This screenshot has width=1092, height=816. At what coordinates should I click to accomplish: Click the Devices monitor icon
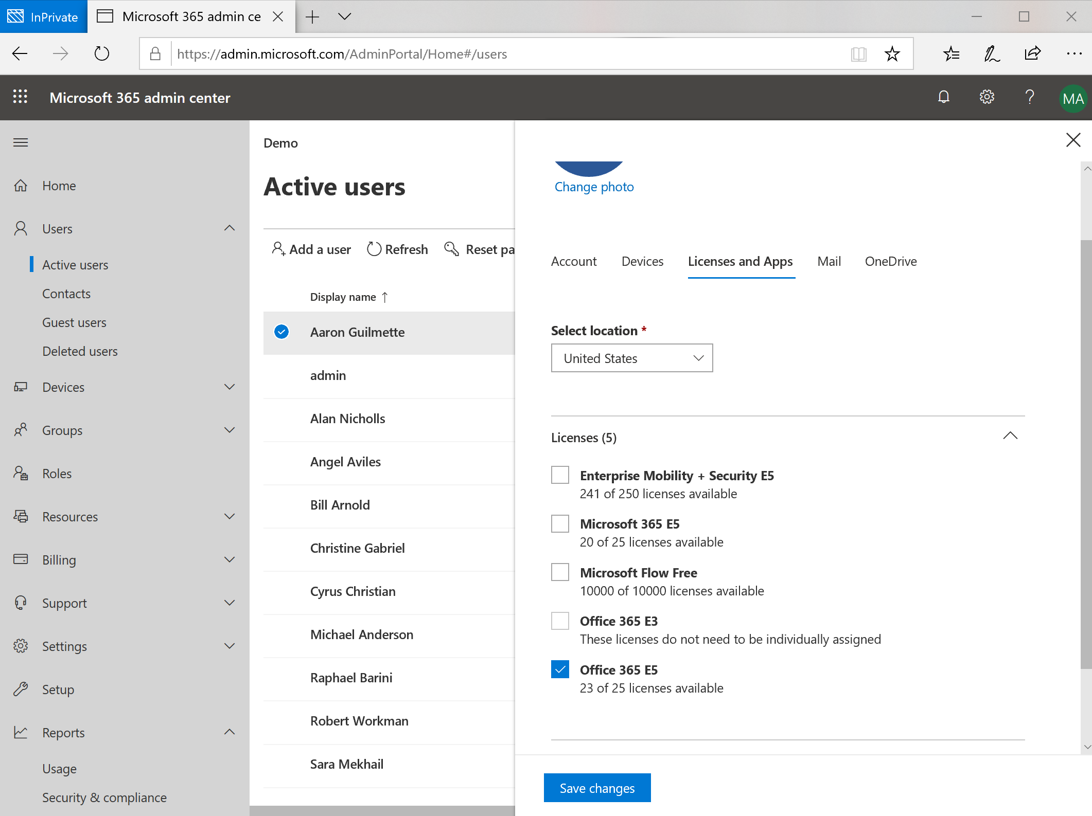[x=21, y=387]
